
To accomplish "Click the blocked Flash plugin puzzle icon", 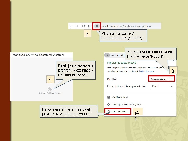I will point(50,89).
